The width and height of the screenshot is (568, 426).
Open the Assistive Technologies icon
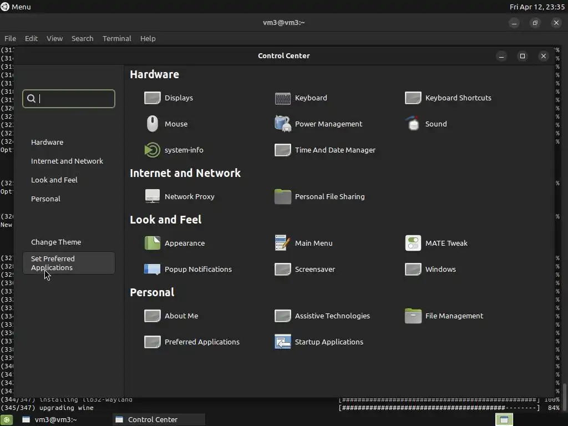282,316
